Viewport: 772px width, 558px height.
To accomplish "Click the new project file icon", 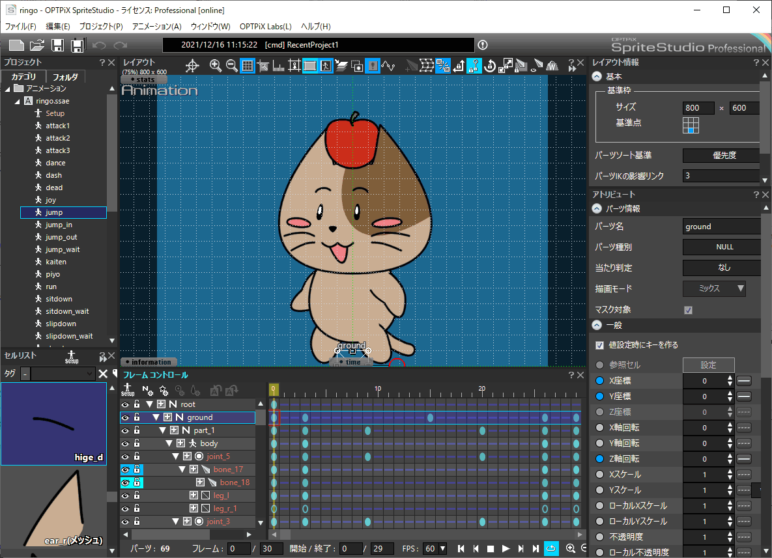I will click(x=16, y=46).
